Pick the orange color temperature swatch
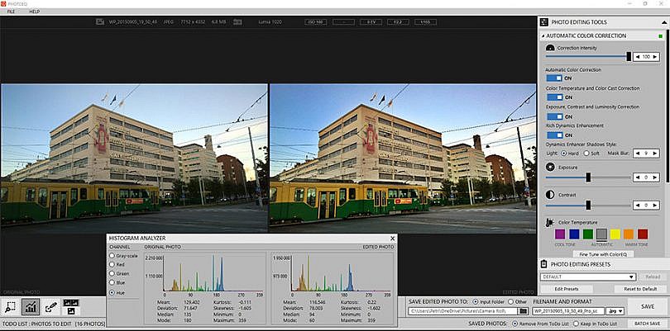The image size is (670, 331). (x=629, y=234)
